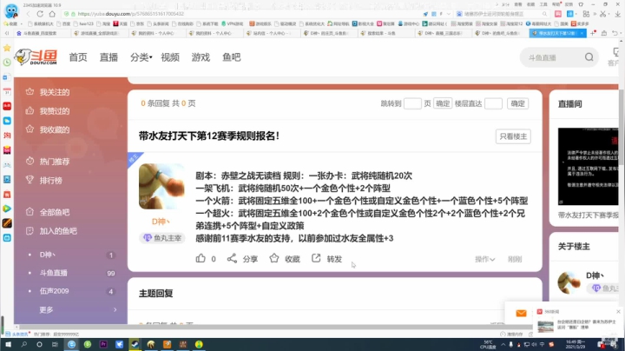Click the Douyu logo in the header
625x351 pixels.
(36, 57)
